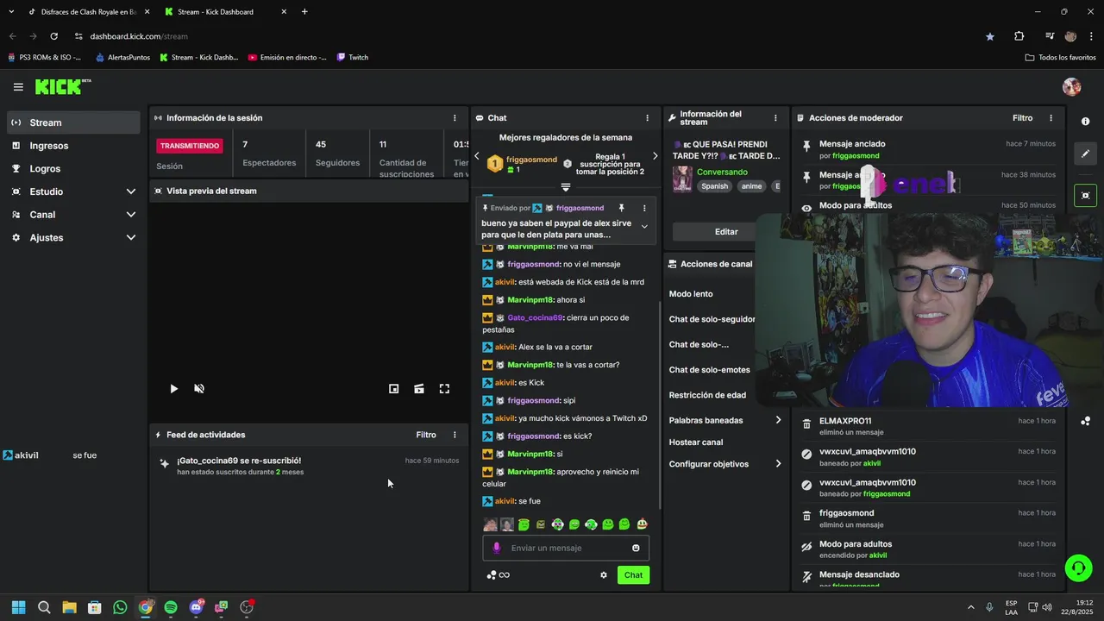Screen dimensions: 1104x621
Task: Open the green support chat bubble
Action: [x=1078, y=568]
